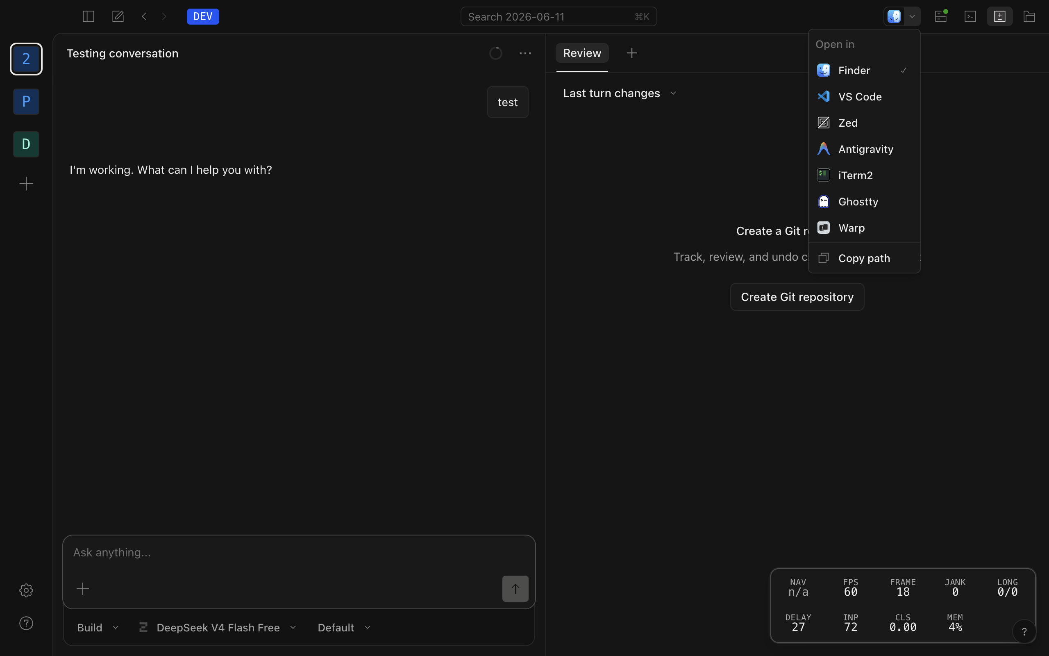Open the Build agent dropdown

(x=98, y=627)
